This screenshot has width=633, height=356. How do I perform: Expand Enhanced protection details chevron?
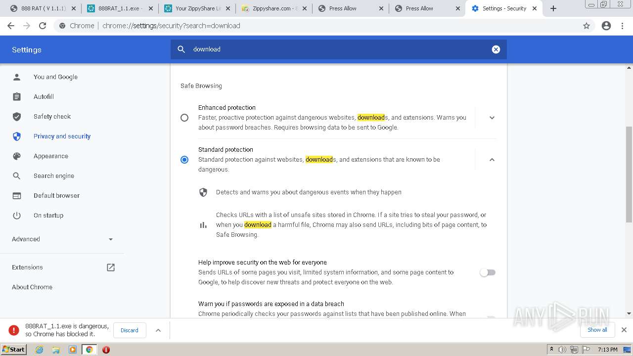(x=492, y=118)
